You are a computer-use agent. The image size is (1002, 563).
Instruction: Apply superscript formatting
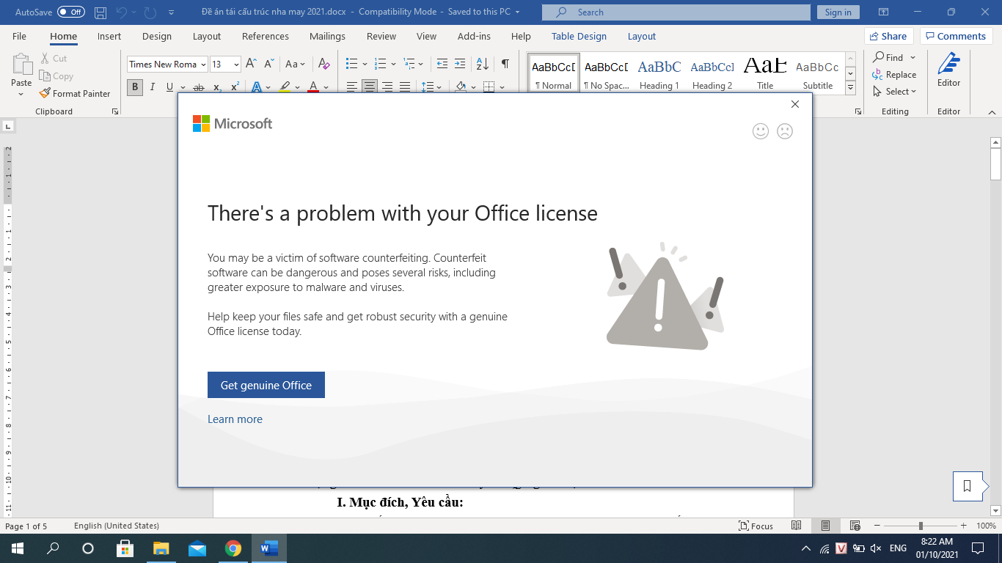tap(235, 87)
